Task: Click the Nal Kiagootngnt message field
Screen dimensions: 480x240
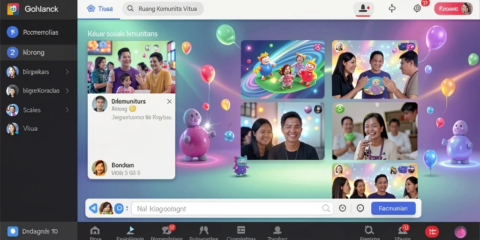Action: 232,209
